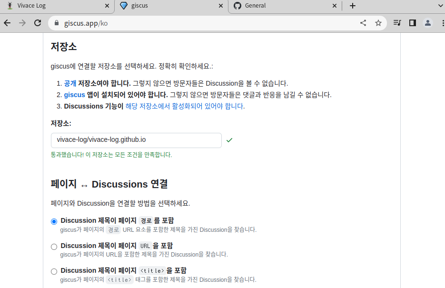This screenshot has width=445, height=288.
Task: Expand the tab search dropdown arrow
Action: click(441, 6)
